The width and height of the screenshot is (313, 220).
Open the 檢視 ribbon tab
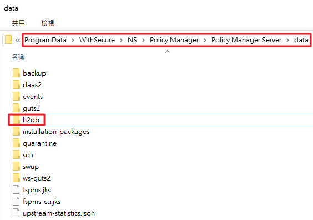(x=48, y=23)
